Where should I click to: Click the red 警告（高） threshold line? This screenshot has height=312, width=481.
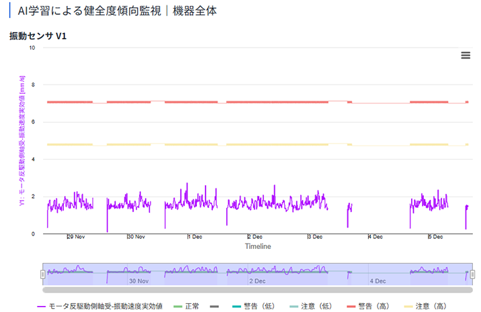(x=269, y=102)
